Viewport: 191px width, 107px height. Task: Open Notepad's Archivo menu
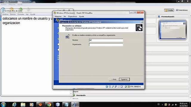5,14
